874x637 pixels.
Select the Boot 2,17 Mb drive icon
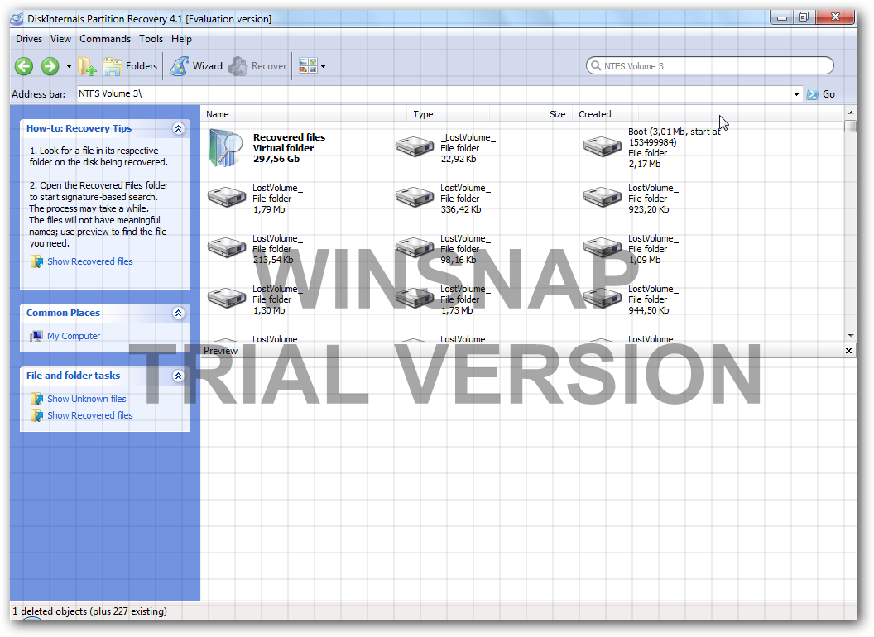coord(602,147)
